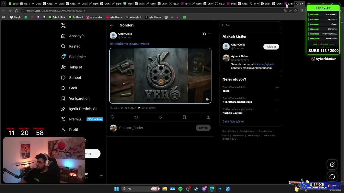Screen dimensions: 344x193
Task: Open Takip et in sidebar navigation
Action: pyautogui.click(x=71, y=67)
